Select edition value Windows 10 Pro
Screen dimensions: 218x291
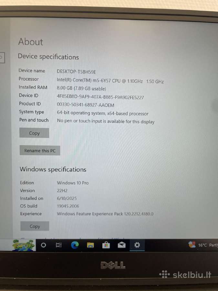(x=73, y=183)
